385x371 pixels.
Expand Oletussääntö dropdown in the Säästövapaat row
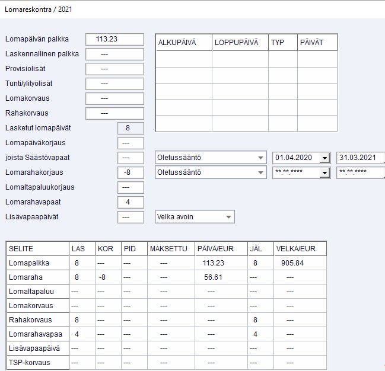click(260, 158)
